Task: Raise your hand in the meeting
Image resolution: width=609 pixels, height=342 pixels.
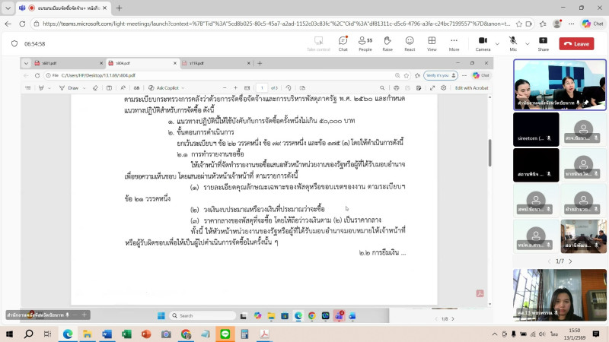Action: click(x=387, y=43)
